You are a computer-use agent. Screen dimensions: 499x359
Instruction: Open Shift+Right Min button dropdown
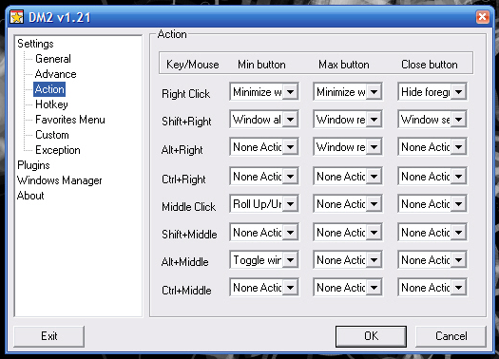[x=290, y=120]
